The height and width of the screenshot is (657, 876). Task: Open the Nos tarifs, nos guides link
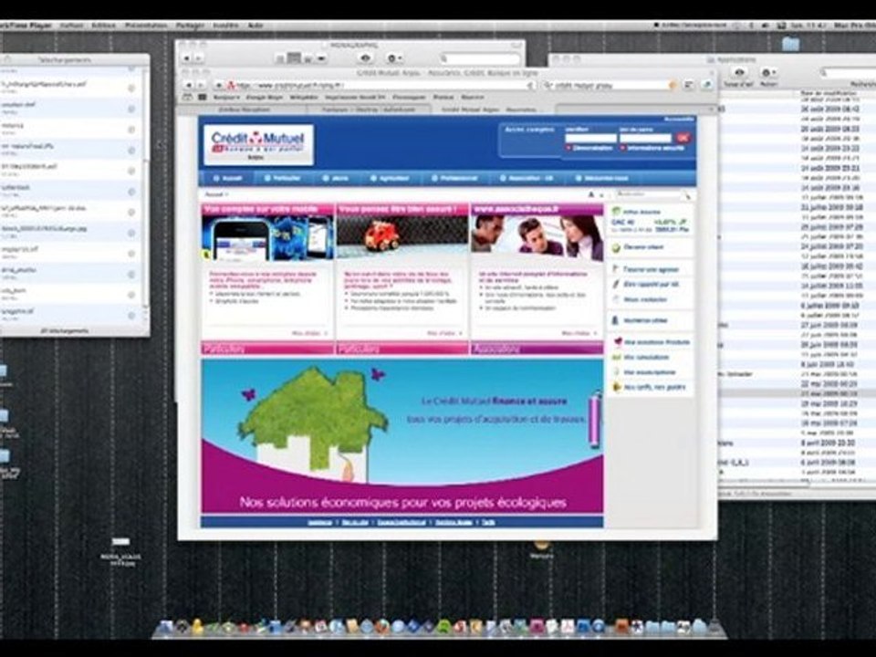653,387
